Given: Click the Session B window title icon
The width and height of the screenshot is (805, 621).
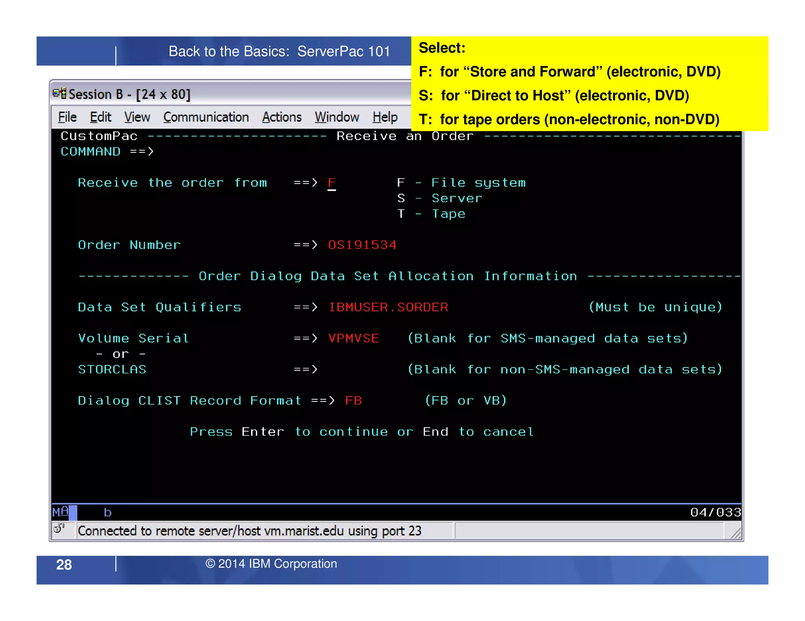Looking at the screenshot, I should (x=60, y=93).
